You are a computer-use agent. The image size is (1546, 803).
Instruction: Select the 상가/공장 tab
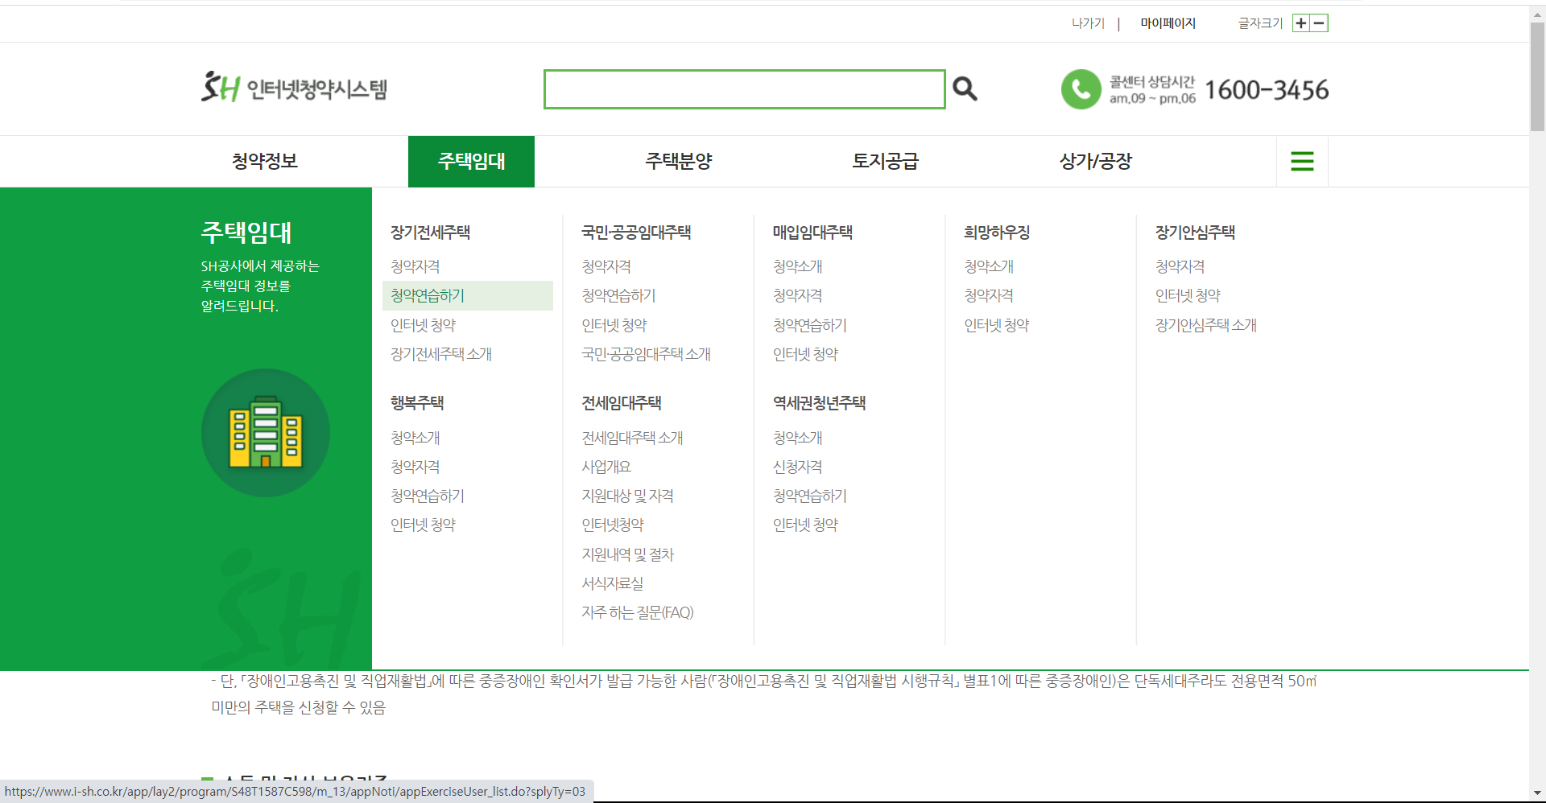(x=1094, y=161)
